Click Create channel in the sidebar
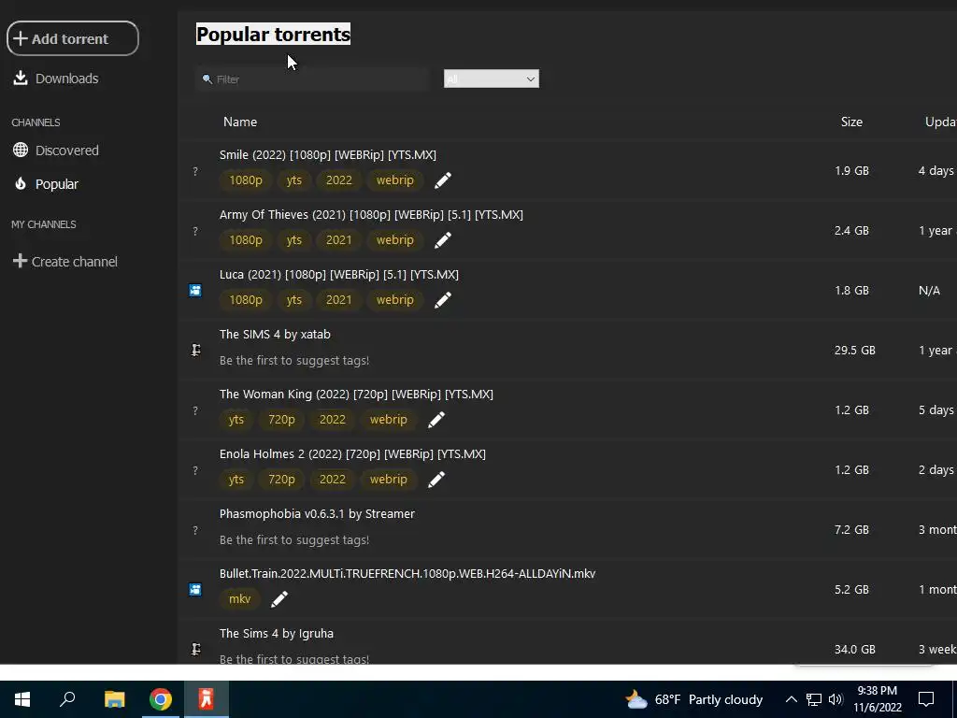This screenshot has height=718, width=957. (65, 262)
